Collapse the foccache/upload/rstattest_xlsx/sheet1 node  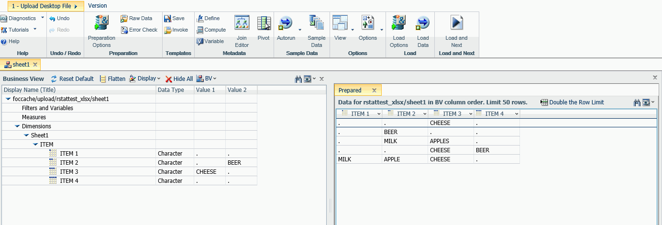point(8,99)
